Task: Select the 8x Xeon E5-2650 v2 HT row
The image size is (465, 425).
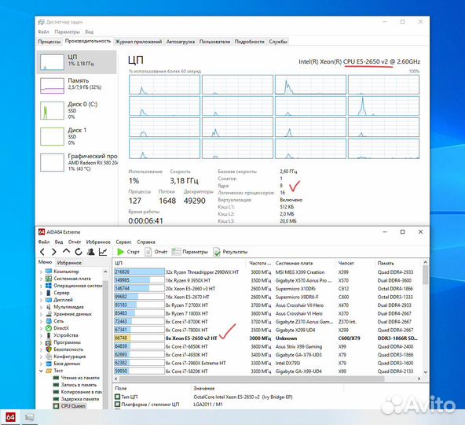Action: pos(267,338)
